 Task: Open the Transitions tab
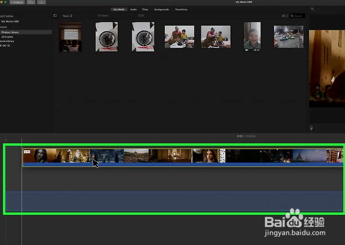[181, 10]
